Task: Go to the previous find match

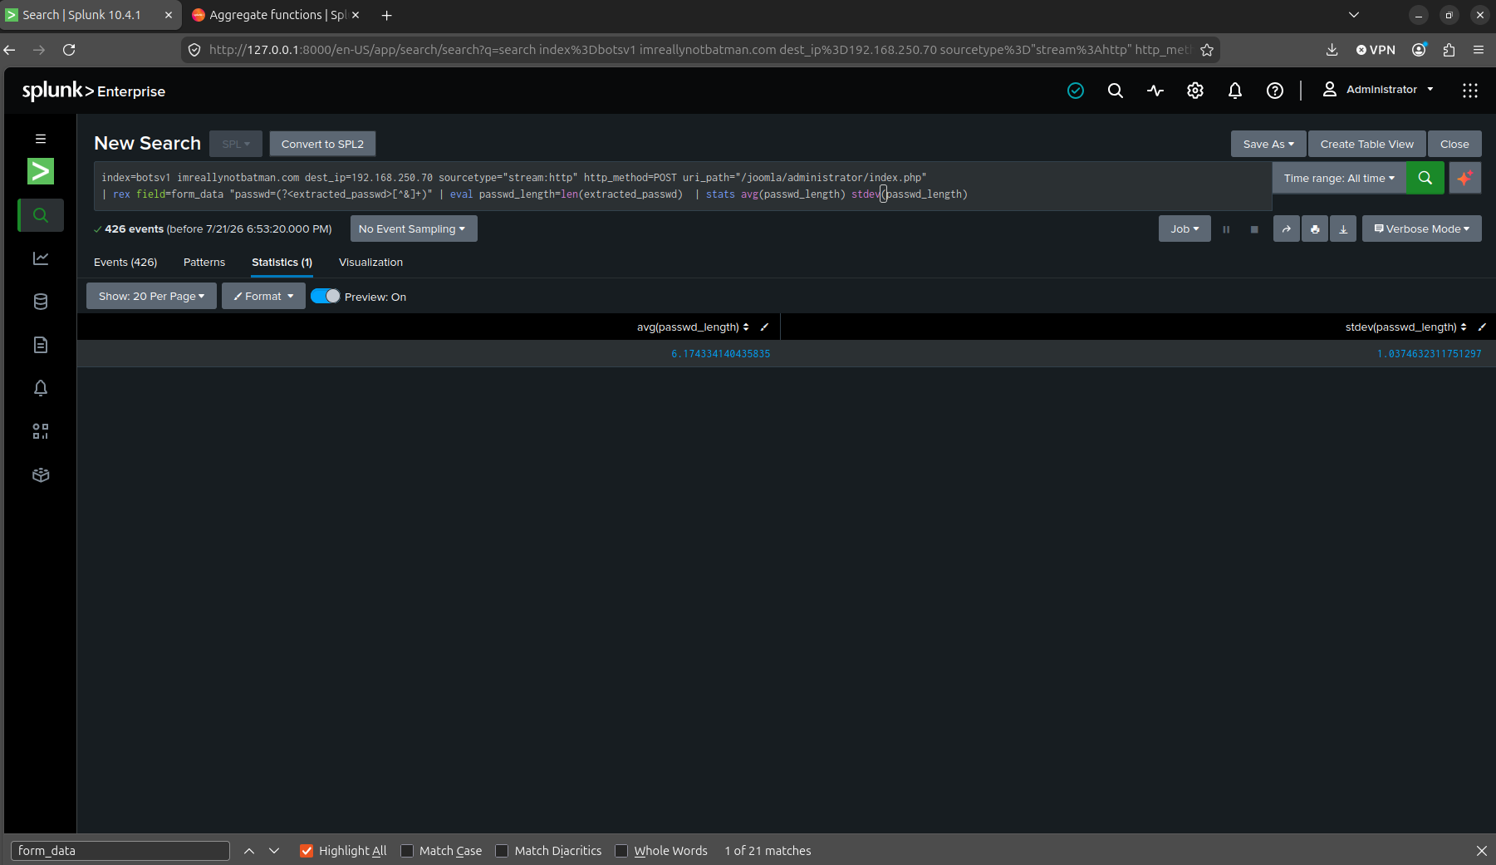Action: tap(249, 851)
